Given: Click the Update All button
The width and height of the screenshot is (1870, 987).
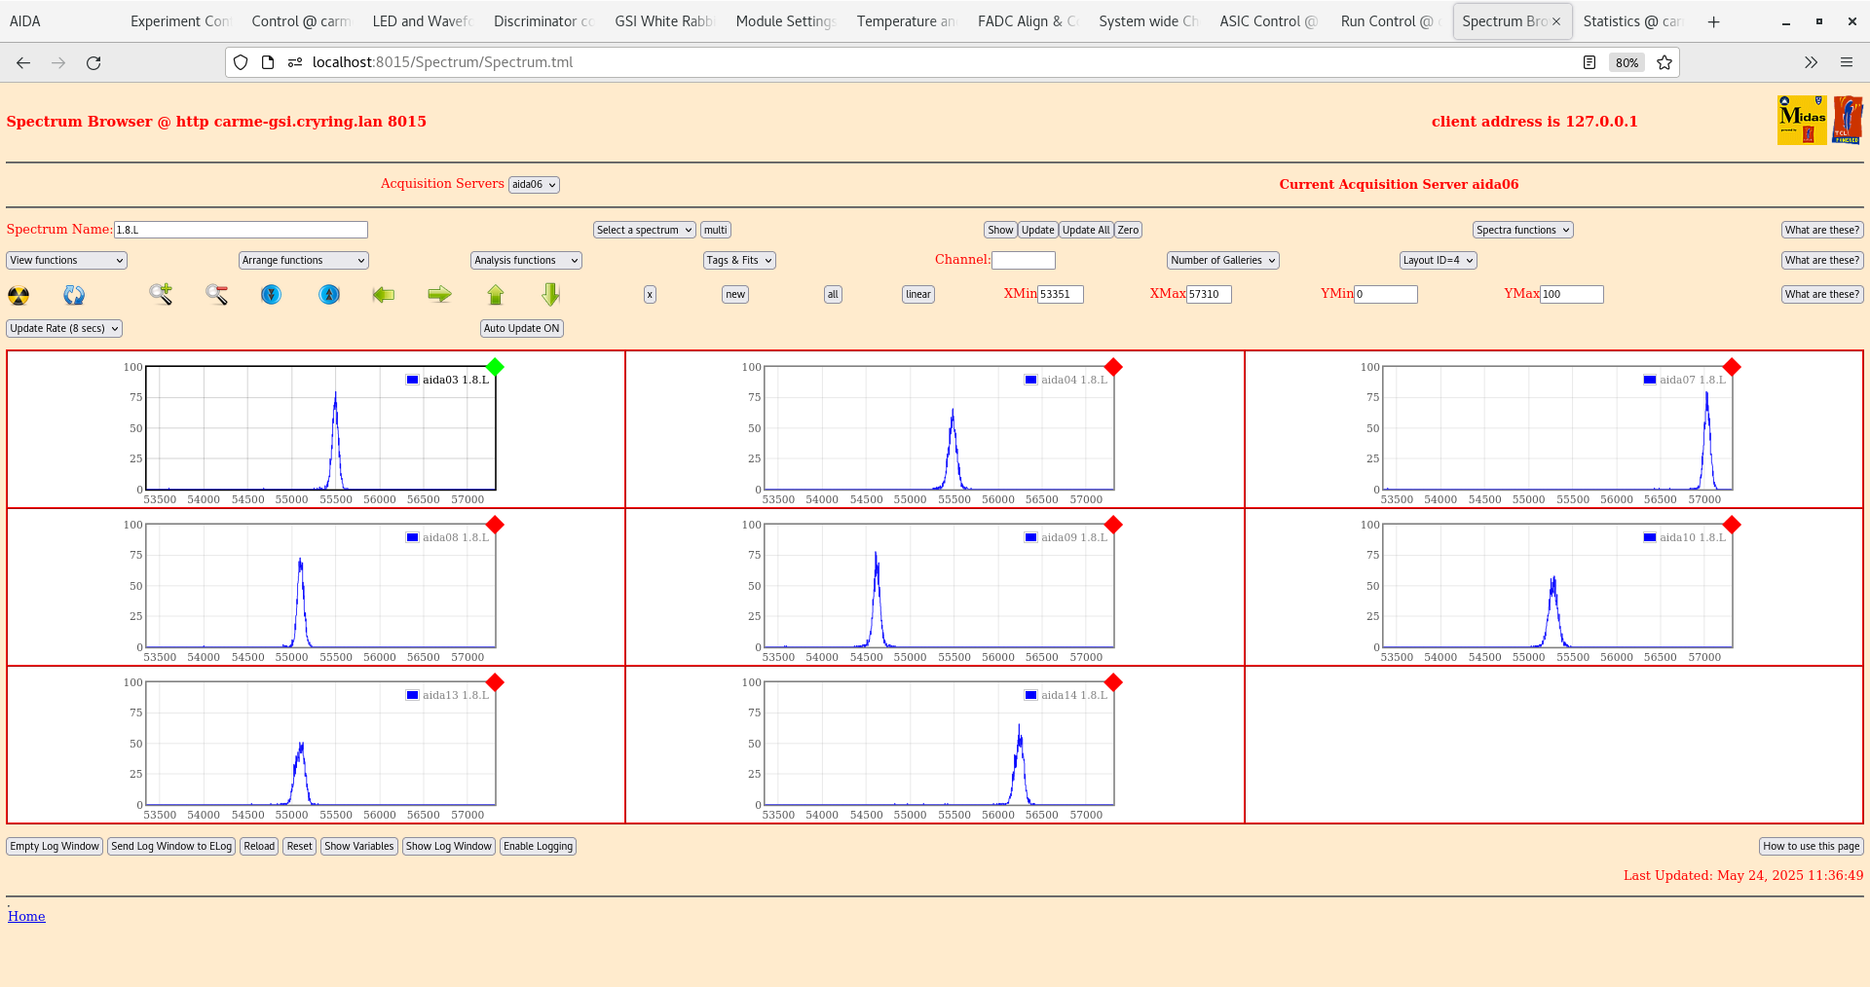Looking at the screenshot, I should (x=1085, y=231).
